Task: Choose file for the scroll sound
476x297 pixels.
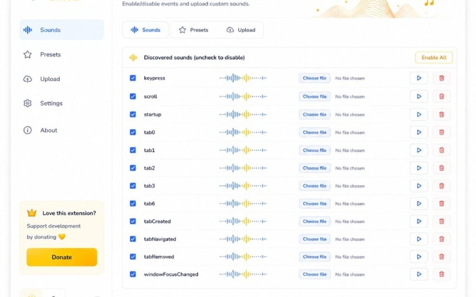Action: point(314,97)
